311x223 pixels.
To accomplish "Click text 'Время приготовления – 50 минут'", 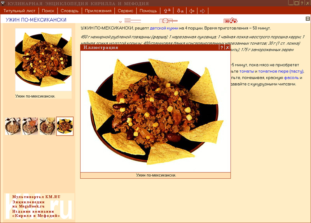I will [237, 28].
